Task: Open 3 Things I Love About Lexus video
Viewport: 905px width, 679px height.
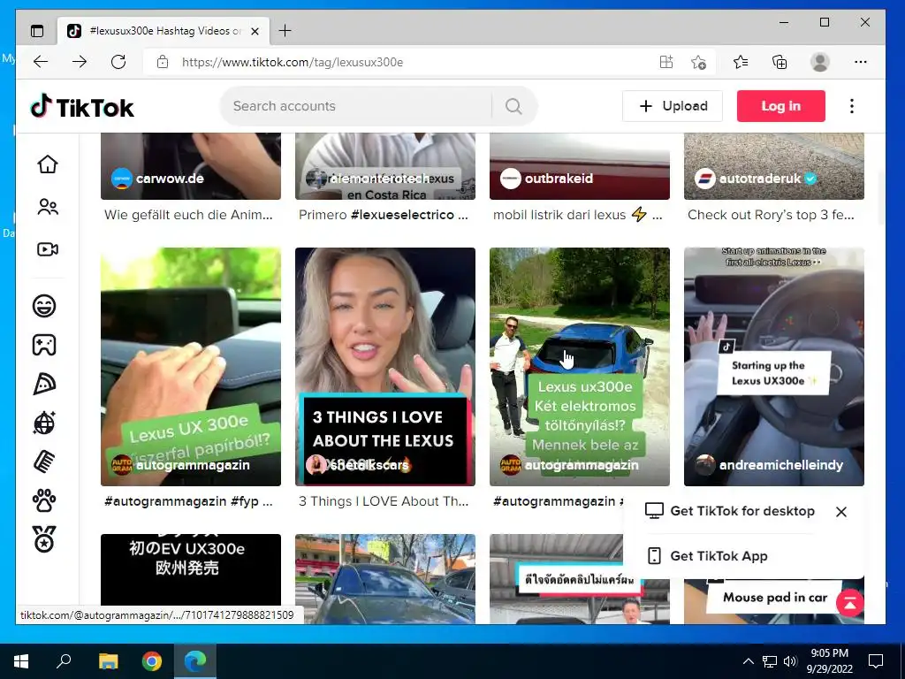Action: pyautogui.click(x=385, y=367)
